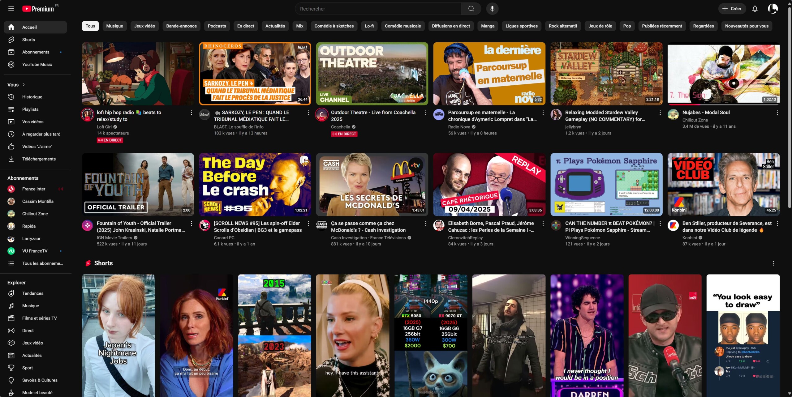Click the Rechercher search field

(x=378, y=9)
